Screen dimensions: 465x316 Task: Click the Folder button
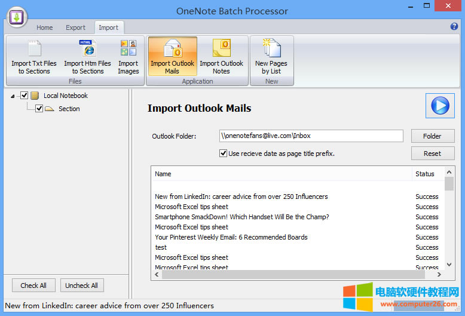[432, 136]
